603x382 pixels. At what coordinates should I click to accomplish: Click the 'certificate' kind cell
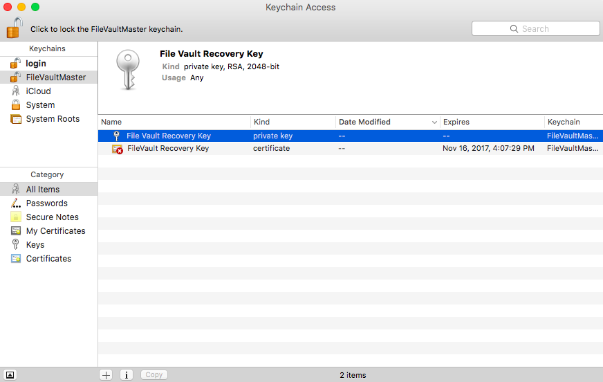pos(272,149)
